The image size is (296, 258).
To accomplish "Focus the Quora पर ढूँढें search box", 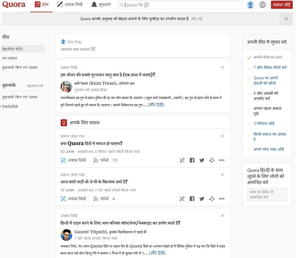I will (x=179, y=5).
